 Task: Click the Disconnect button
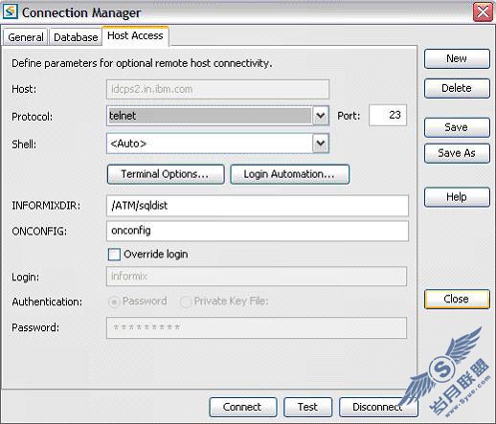[378, 407]
